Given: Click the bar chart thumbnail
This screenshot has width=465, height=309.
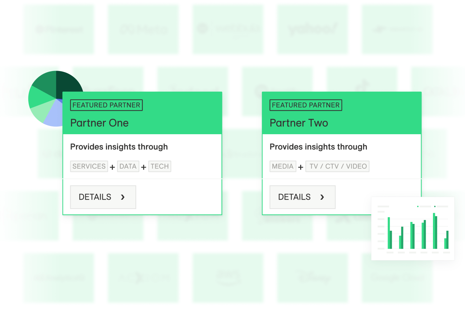Looking at the screenshot, I should coord(413,228).
